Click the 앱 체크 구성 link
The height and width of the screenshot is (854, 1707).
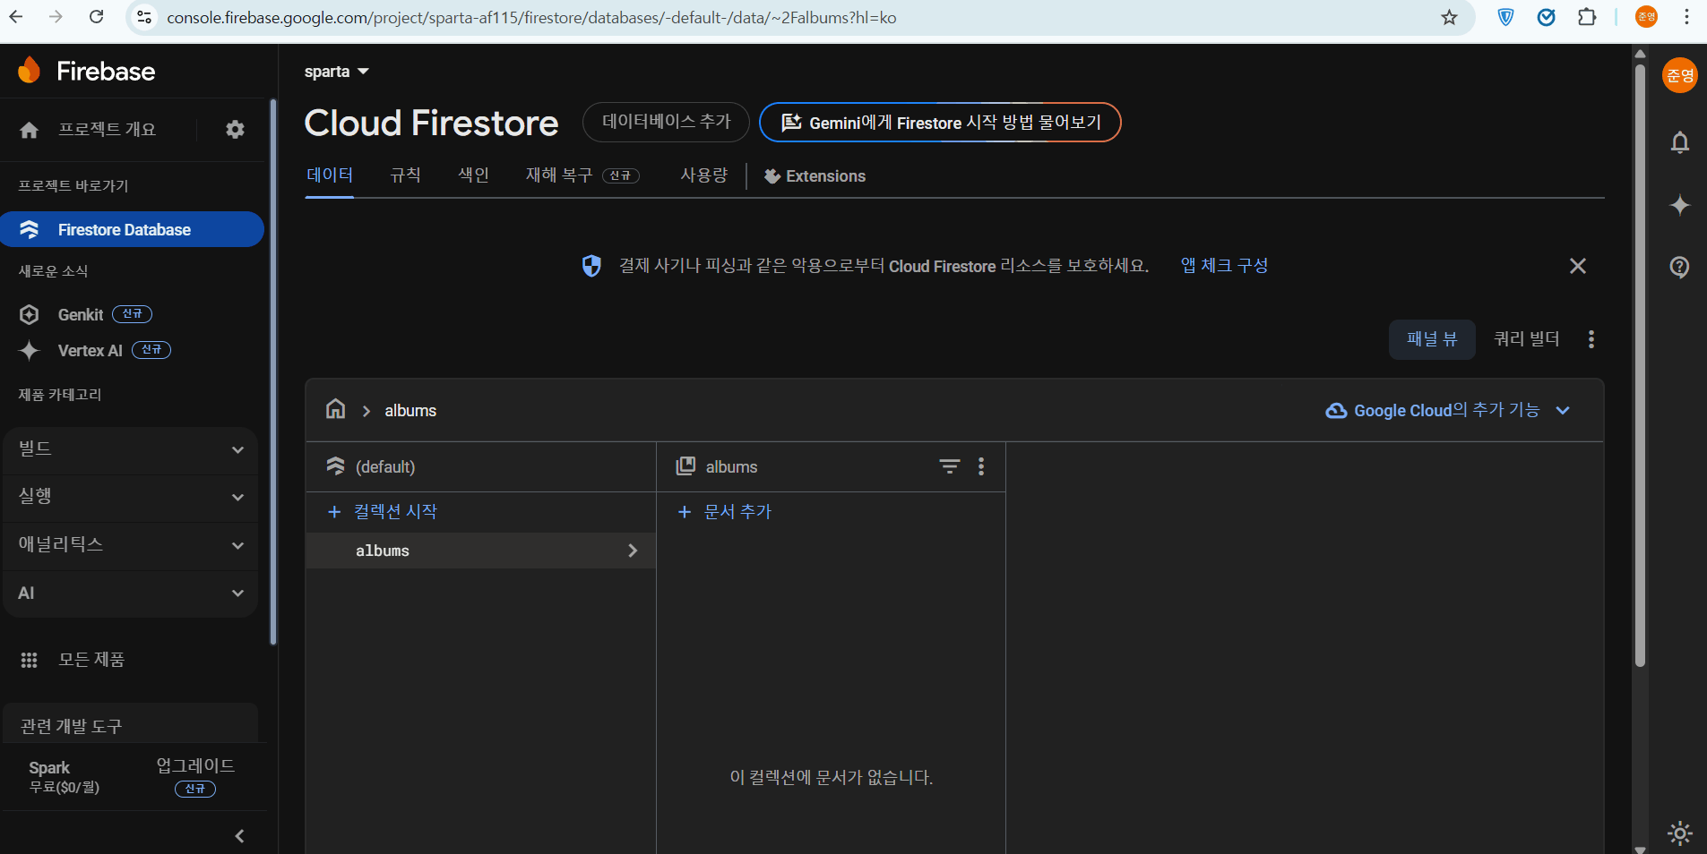(x=1224, y=266)
